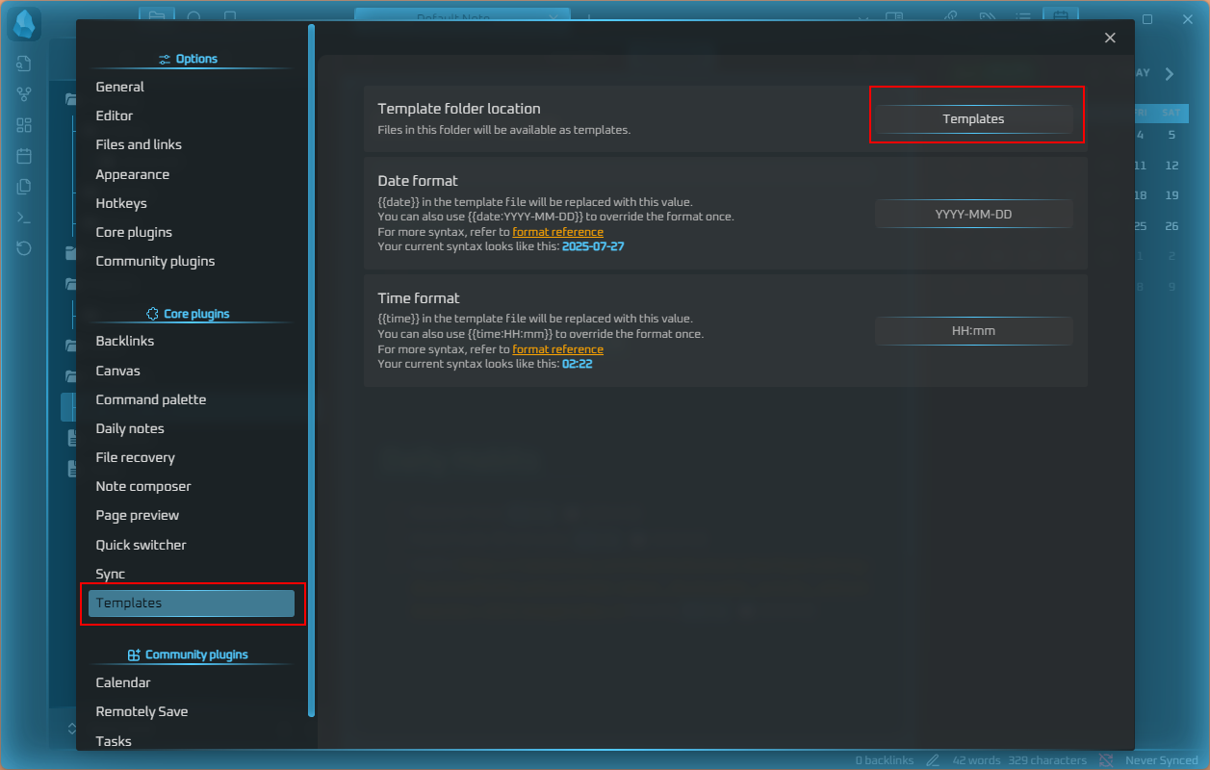Click the sync status icon in status bar
1210x770 pixels.
(1106, 760)
